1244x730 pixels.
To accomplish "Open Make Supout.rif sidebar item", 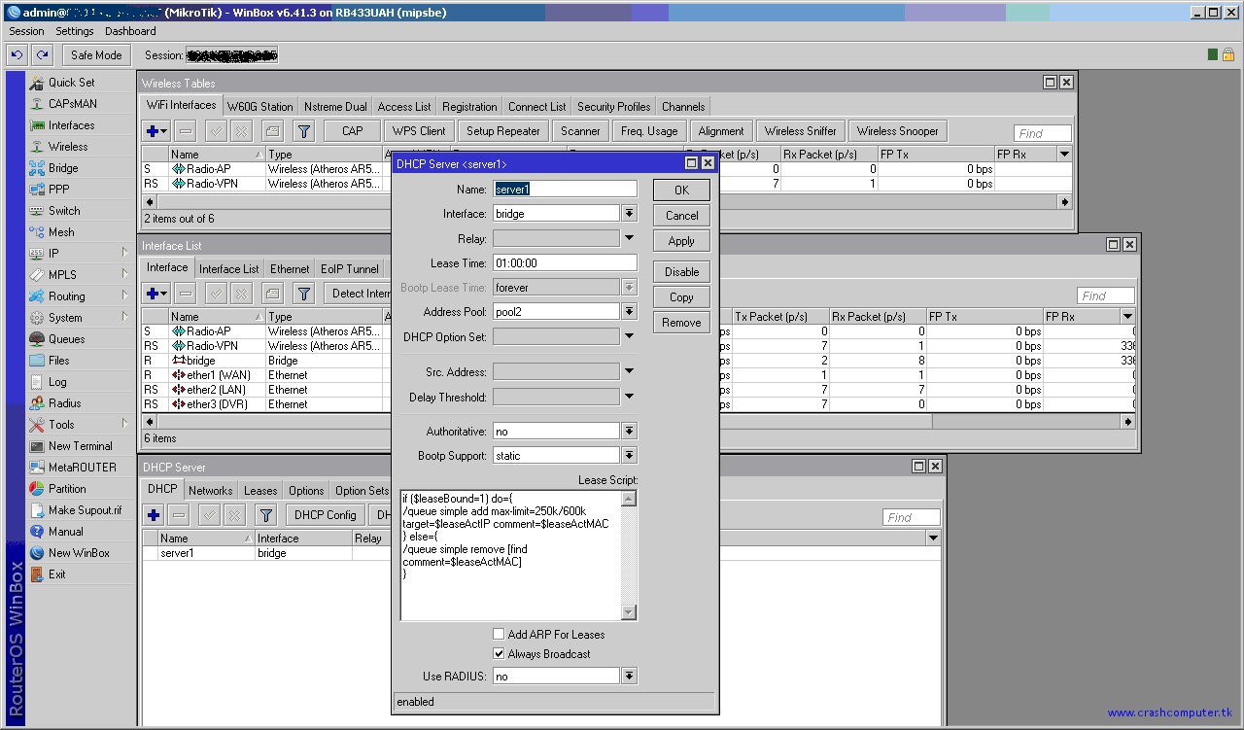I will [x=85, y=510].
